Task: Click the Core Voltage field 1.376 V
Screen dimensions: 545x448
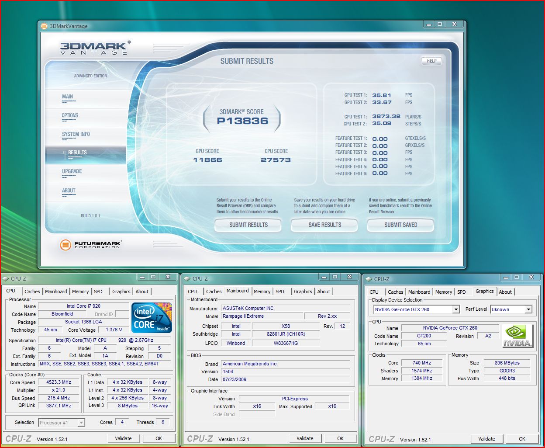Action: tap(114, 330)
